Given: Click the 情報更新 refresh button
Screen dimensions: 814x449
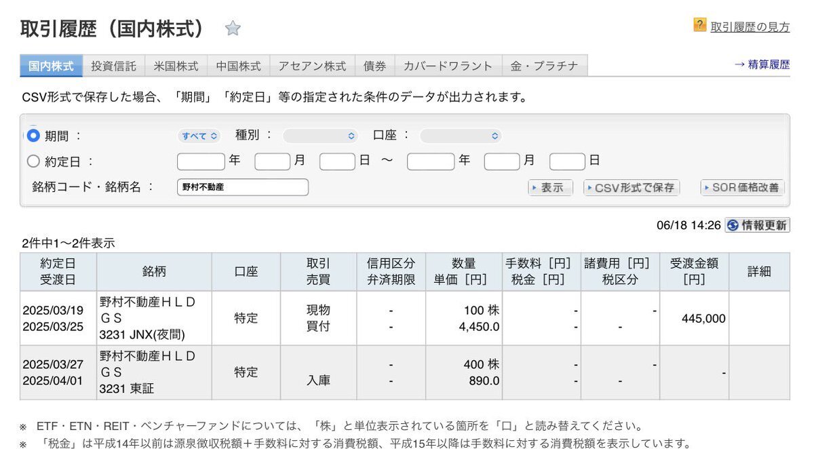Looking at the screenshot, I should [x=758, y=225].
